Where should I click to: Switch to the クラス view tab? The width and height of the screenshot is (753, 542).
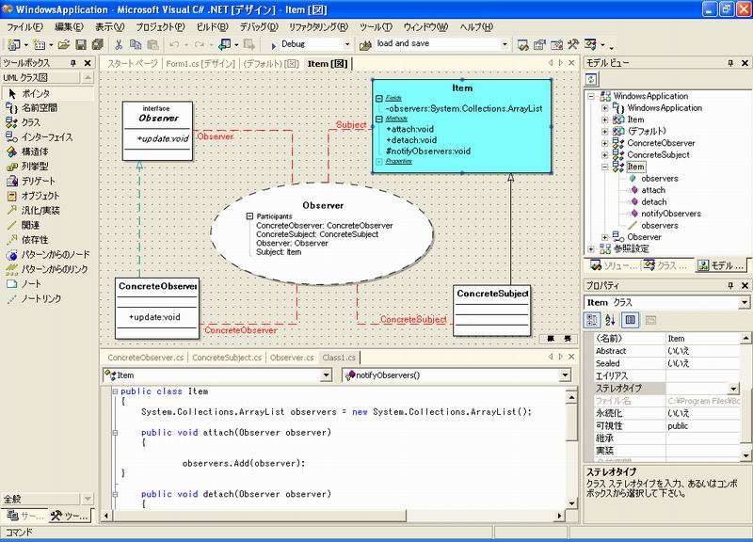point(666,265)
